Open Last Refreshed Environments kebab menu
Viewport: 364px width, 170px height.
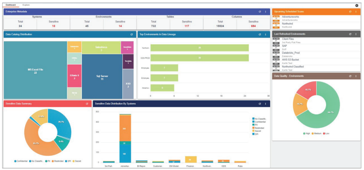click(x=356, y=34)
